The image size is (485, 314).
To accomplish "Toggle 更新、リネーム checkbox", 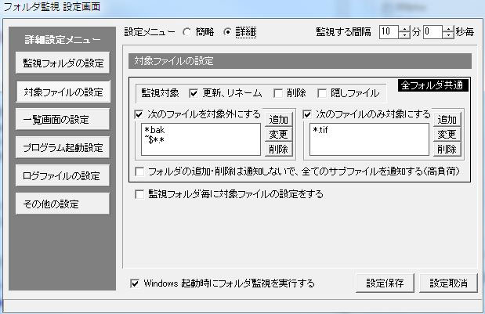I will pos(194,93).
